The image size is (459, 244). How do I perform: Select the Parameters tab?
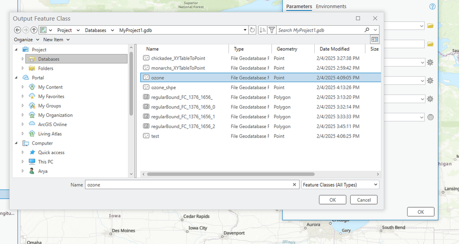click(x=299, y=6)
